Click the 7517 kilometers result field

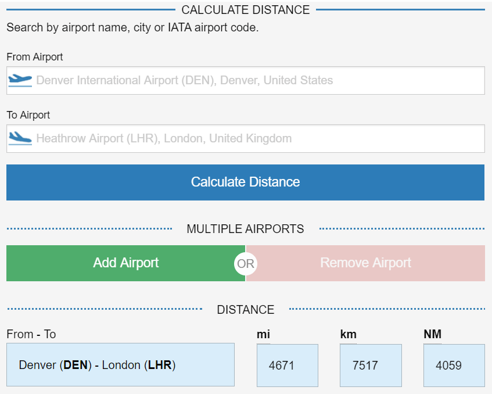coord(371,365)
